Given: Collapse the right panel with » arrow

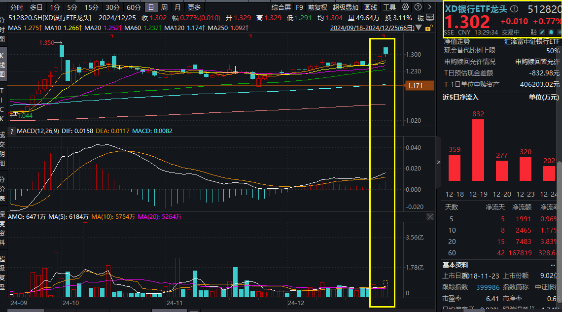Looking at the screenshot, I should point(439,162).
